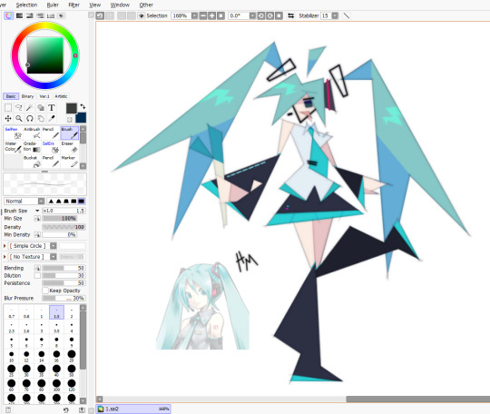Image resolution: width=490 pixels, height=414 pixels.
Task: Choose the SelErs tool
Action: [x=51, y=147]
